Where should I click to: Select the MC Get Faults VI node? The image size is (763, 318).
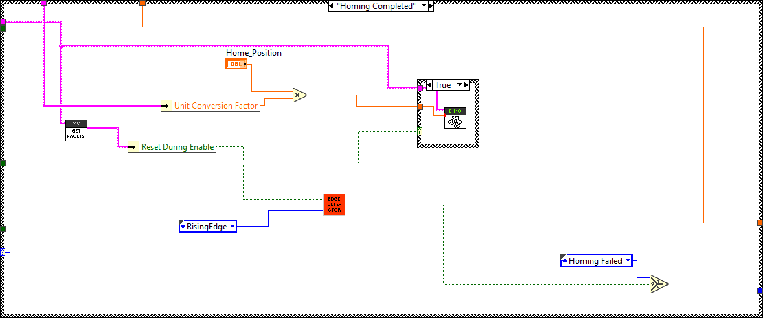pyautogui.click(x=76, y=130)
